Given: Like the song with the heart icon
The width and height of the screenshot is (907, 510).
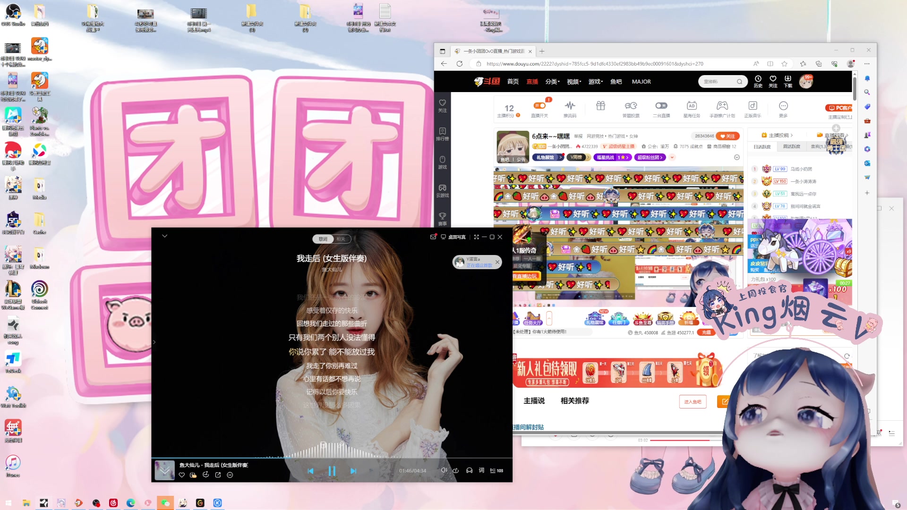Looking at the screenshot, I should (182, 475).
